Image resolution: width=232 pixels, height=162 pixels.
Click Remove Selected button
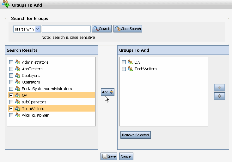[135, 135]
